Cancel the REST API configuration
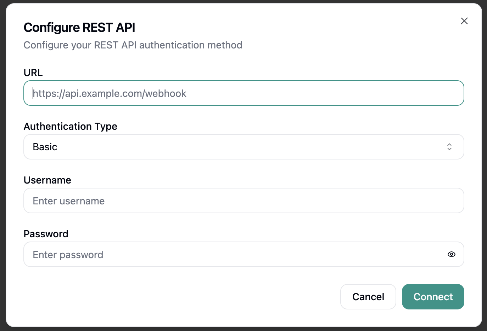 [x=368, y=297]
